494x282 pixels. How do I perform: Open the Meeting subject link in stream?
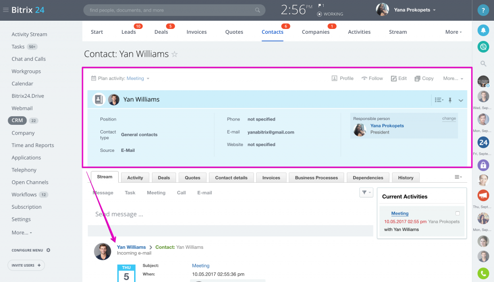coord(200,266)
